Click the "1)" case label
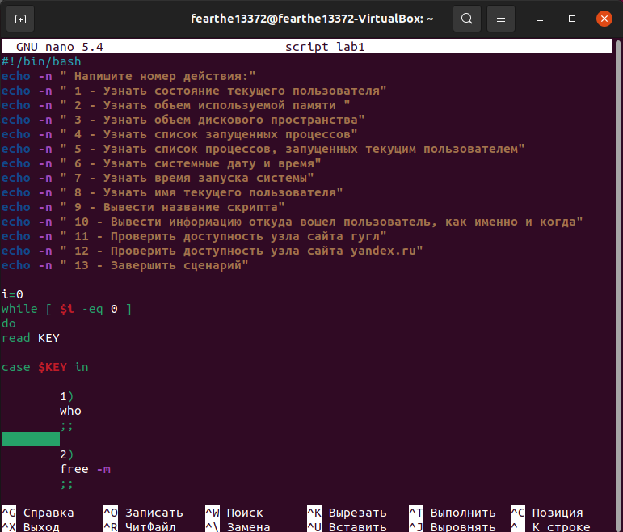 pos(67,396)
